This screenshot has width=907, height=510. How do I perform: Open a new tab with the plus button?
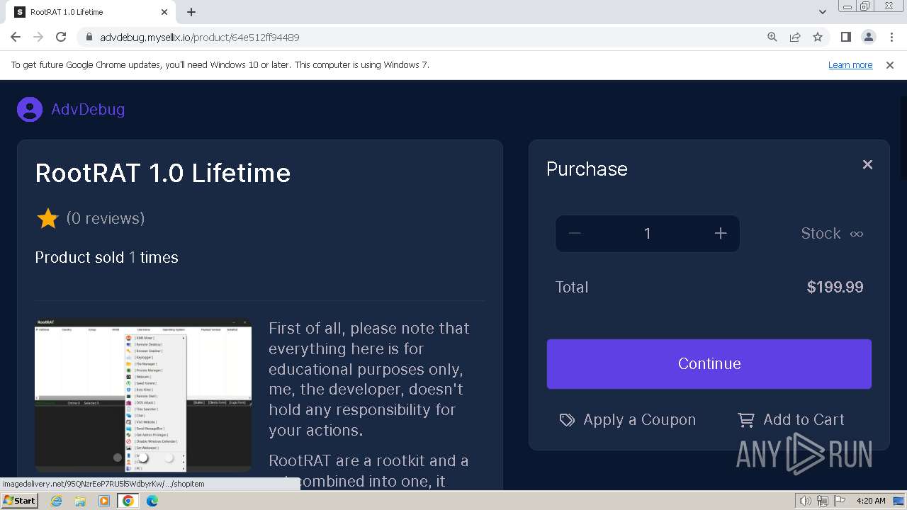tap(191, 12)
